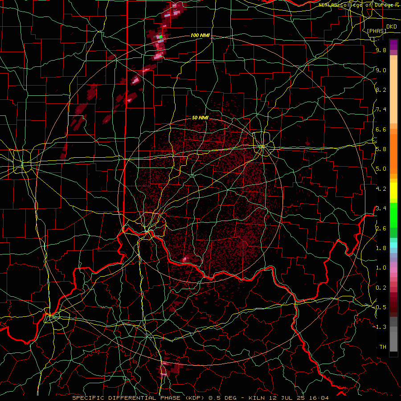Click the "100 NMI" range ring label
The width and height of the screenshot is (401, 401).
point(200,35)
